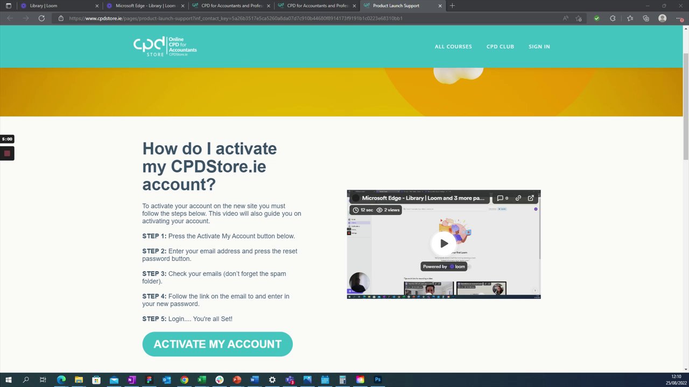Click the Sign In link
The height and width of the screenshot is (387, 689).
[x=539, y=47]
